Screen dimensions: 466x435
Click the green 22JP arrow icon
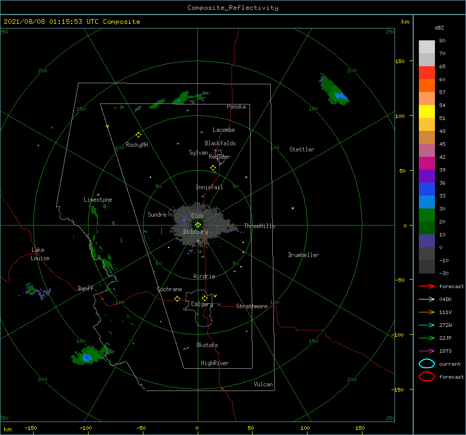click(427, 338)
